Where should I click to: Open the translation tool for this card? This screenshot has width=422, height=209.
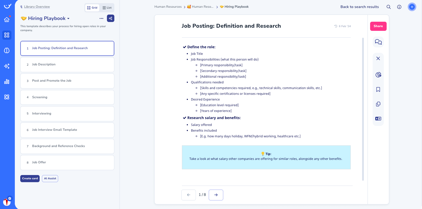[378, 118]
